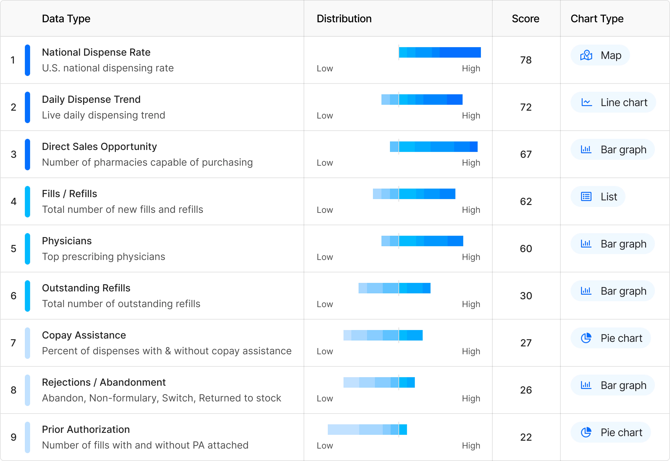Select the Fills / Refills title
The height and width of the screenshot is (461, 670).
69,194
